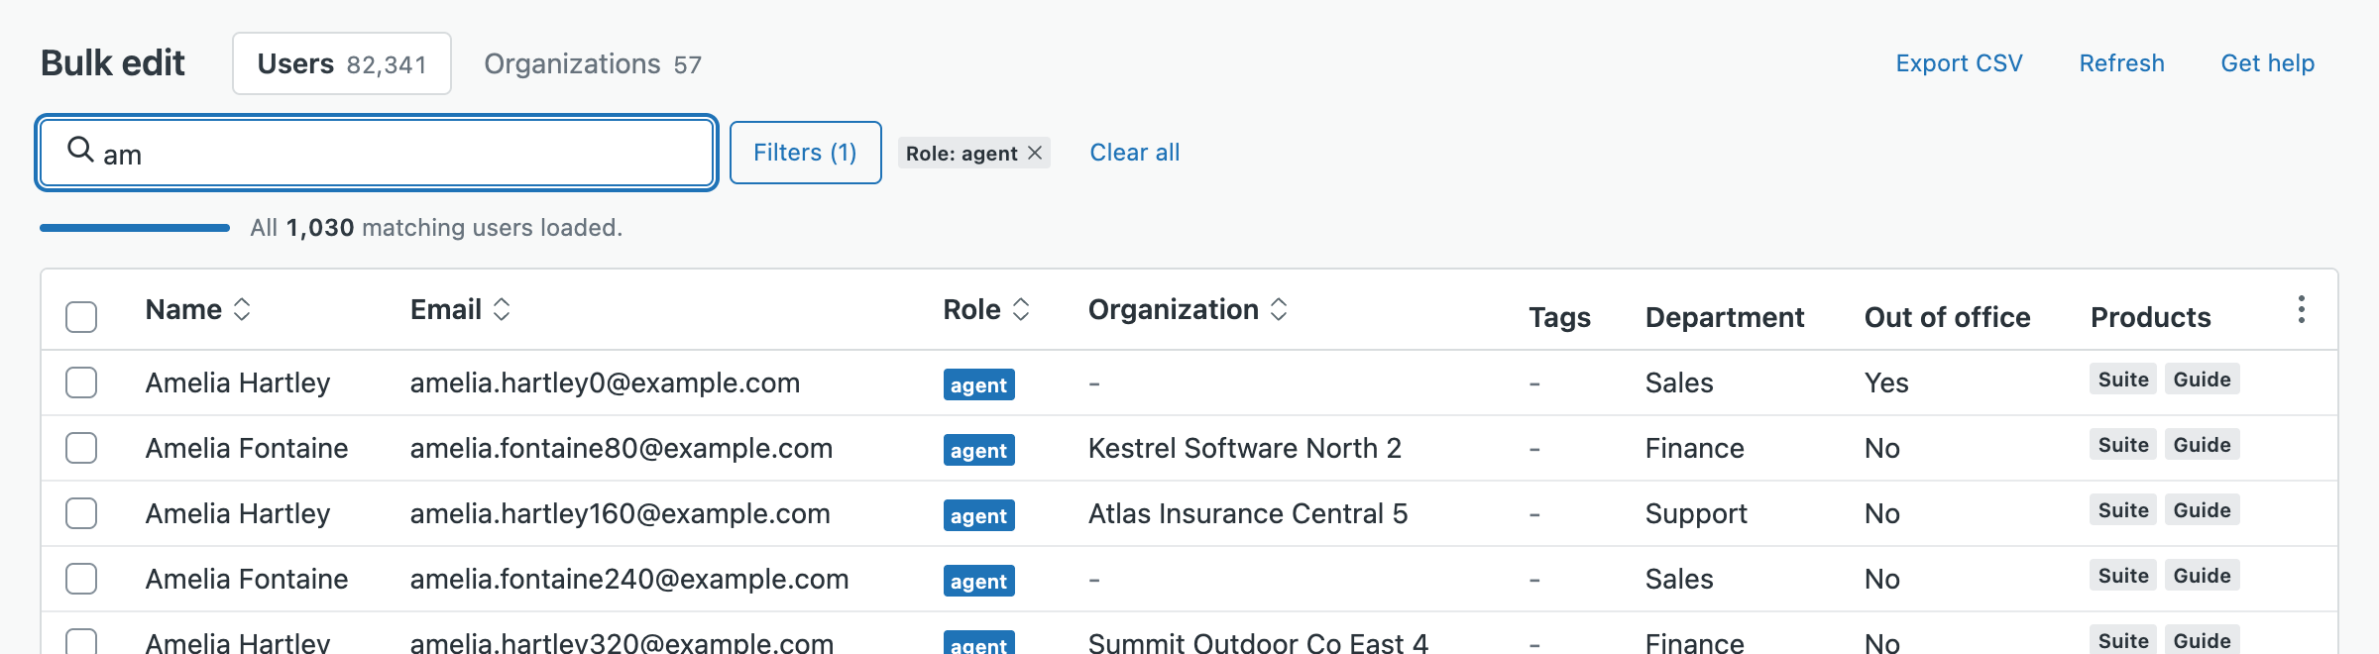Image resolution: width=2379 pixels, height=654 pixels.
Task: Click Suite tag in Atlas Insurance row
Action: [2123, 510]
